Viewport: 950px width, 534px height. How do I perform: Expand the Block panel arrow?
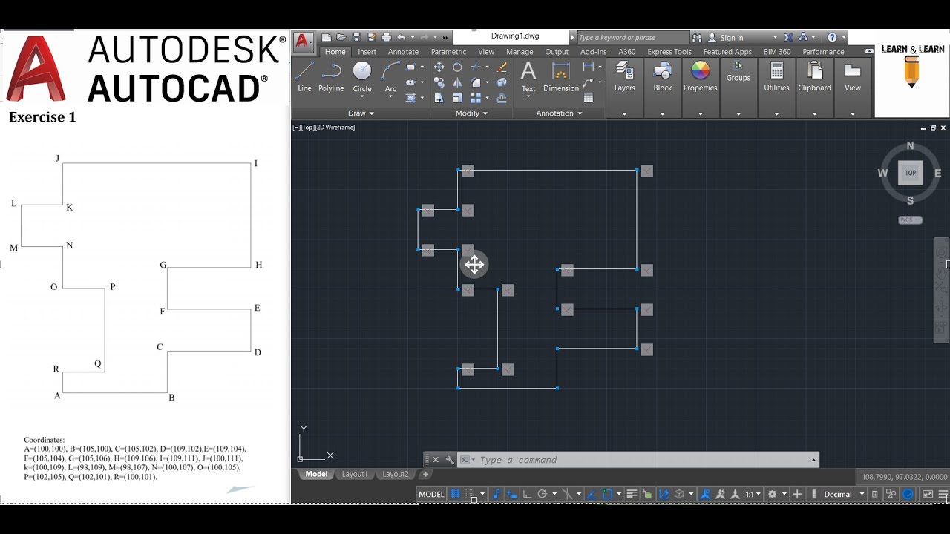pyautogui.click(x=662, y=113)
